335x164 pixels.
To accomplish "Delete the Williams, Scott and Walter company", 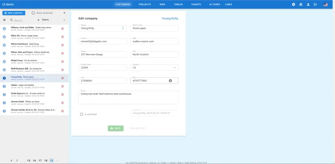I will click(x=62, y=28).
